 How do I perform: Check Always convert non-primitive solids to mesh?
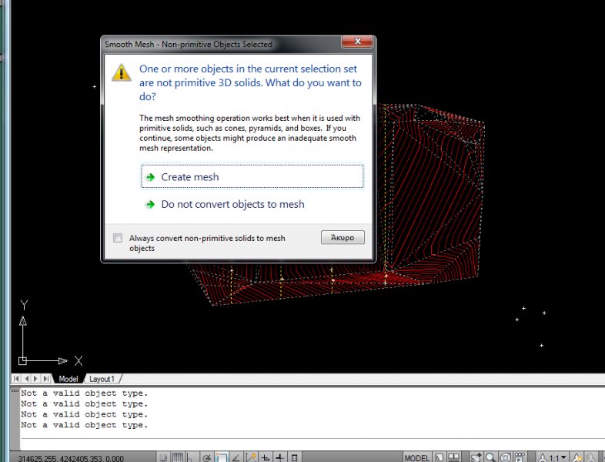coord(118,238)
